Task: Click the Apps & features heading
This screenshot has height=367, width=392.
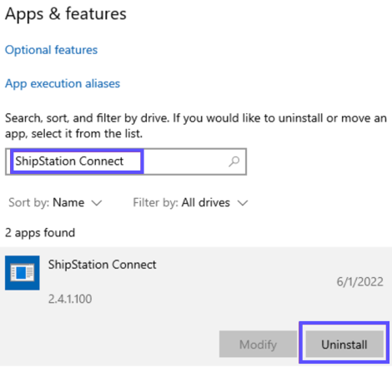Action: coord(66,14)
